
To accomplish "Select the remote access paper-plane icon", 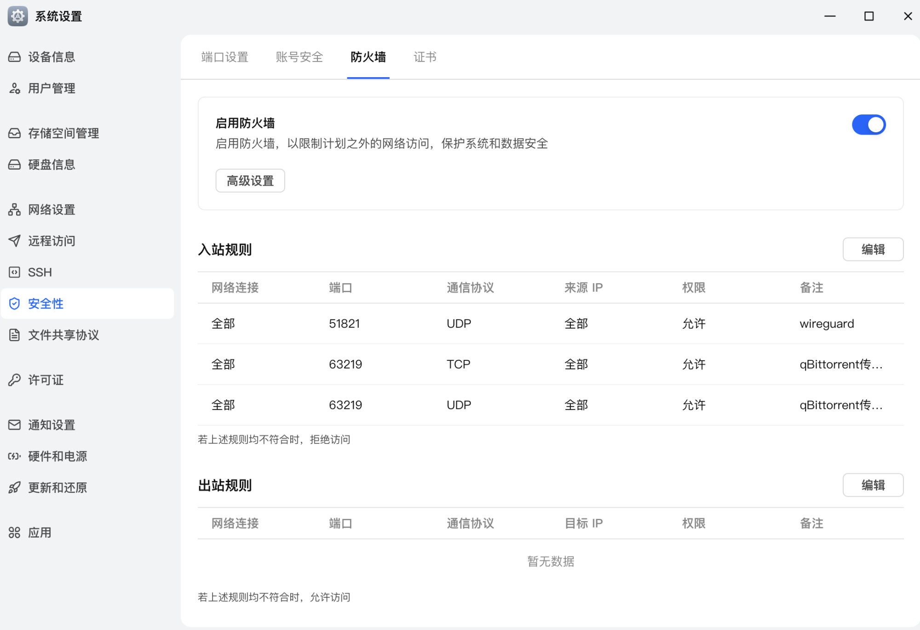I will point(14,241).
